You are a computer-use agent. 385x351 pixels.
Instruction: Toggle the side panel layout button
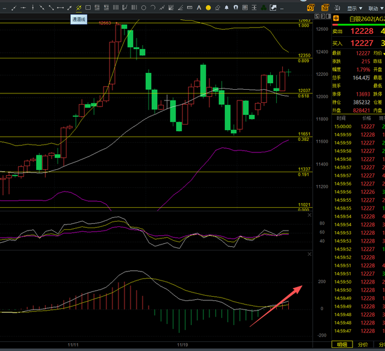point(328,16)
